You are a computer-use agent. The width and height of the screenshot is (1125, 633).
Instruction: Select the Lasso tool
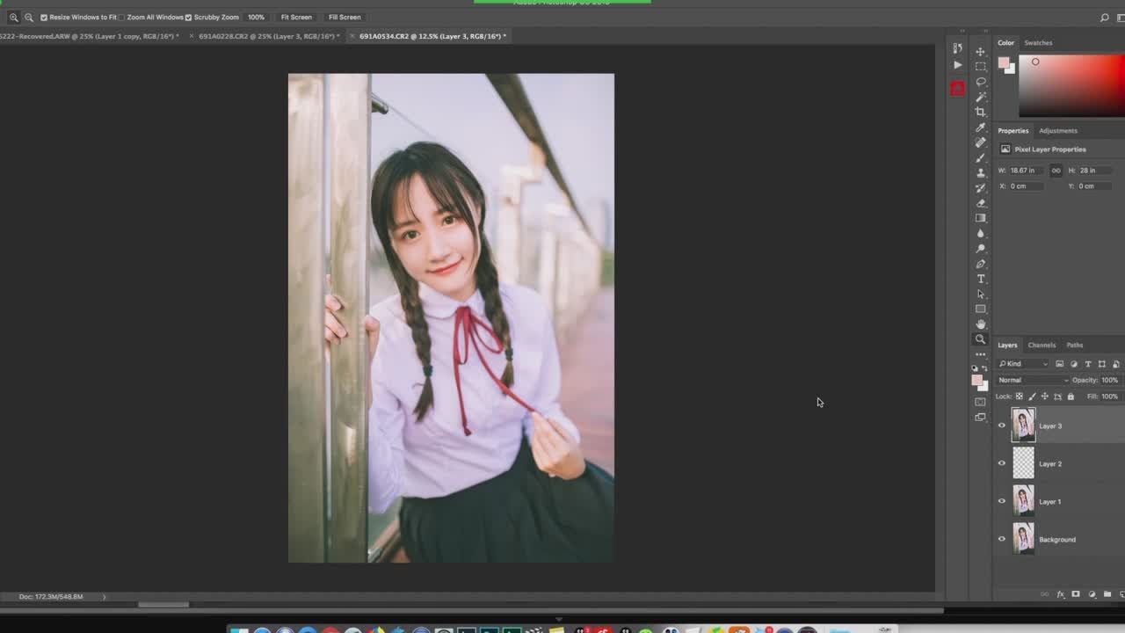coord(981,82)
